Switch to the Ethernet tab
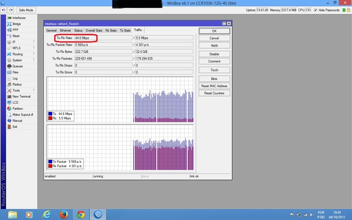This screenshot has height=220, width=352. pos(65,30)
